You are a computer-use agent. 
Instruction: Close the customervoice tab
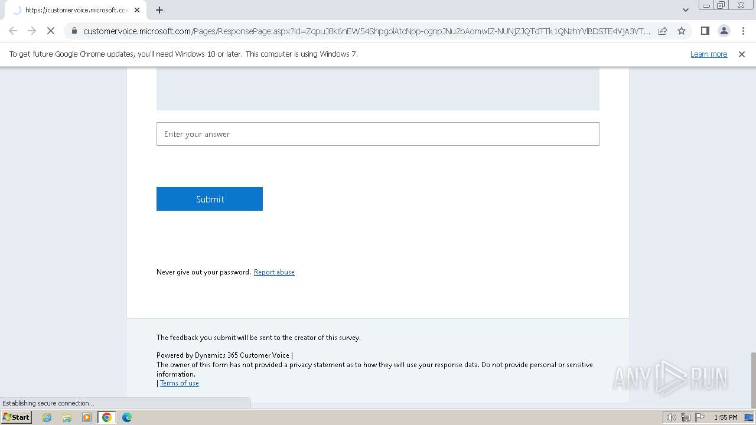point(137,10)
